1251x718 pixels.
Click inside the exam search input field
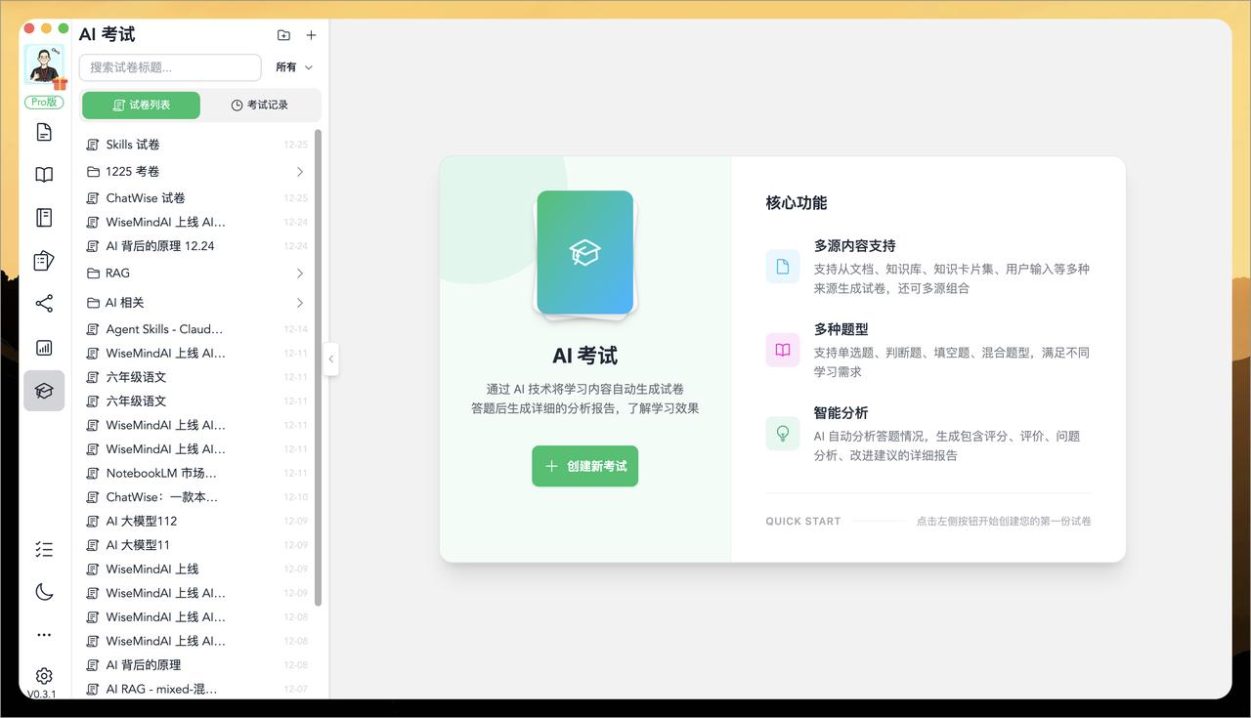coord(169,66)
